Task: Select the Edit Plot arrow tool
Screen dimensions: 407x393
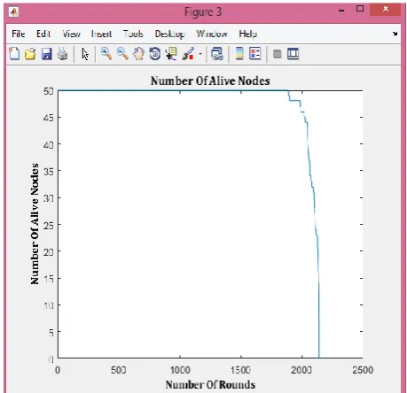Action: coord(85,54)
